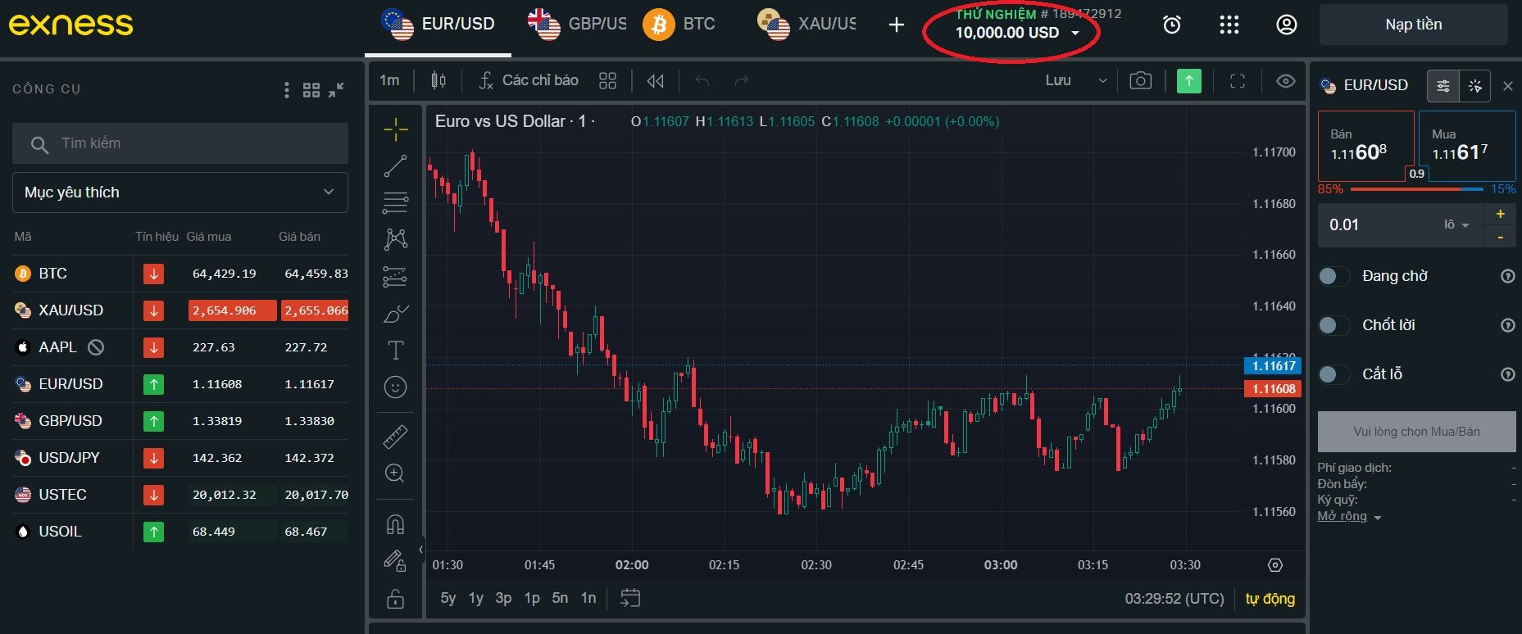The height and width of the screenshot is (634, 1522).
Task: Select the pattern drawing tool
Action: click(x=395, y=239)
